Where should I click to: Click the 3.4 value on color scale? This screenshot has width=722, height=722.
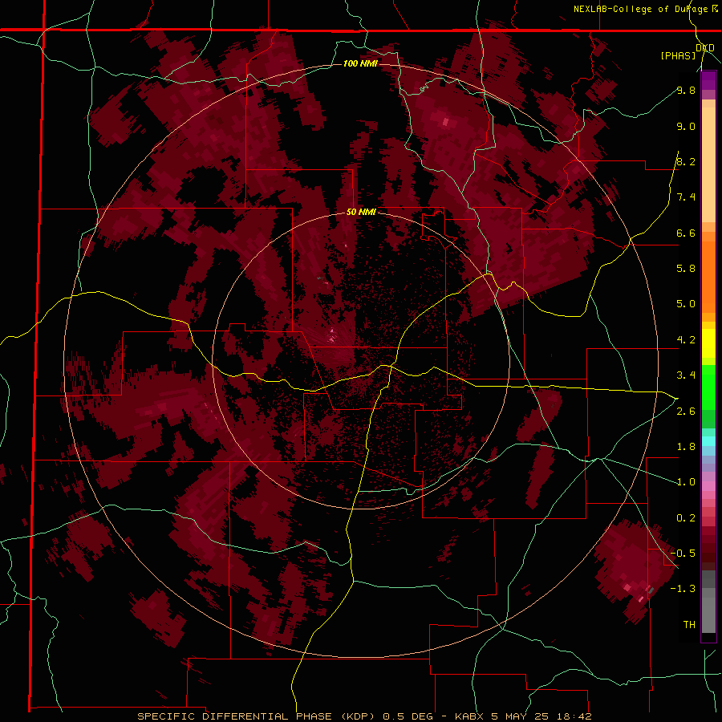coord(686,375)
